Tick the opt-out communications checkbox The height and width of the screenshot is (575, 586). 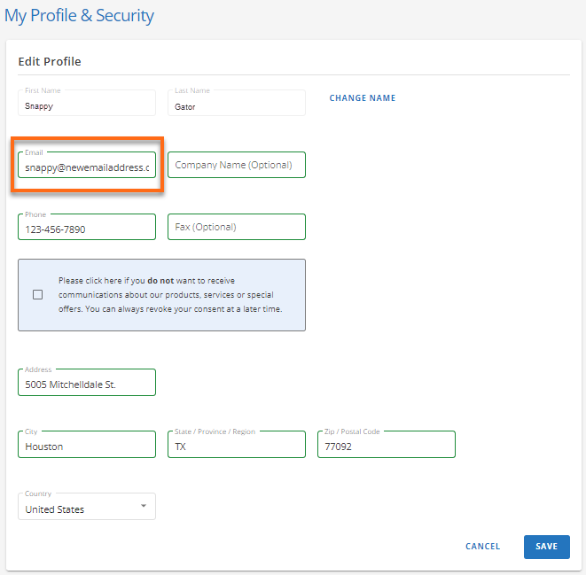[x=37, y=295]
